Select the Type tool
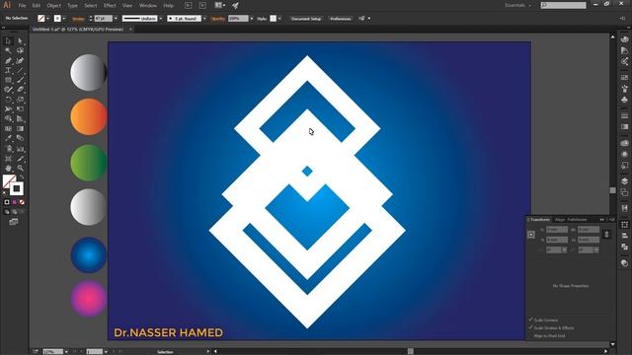Screen dimensions: 632x355 click(8, 70)
